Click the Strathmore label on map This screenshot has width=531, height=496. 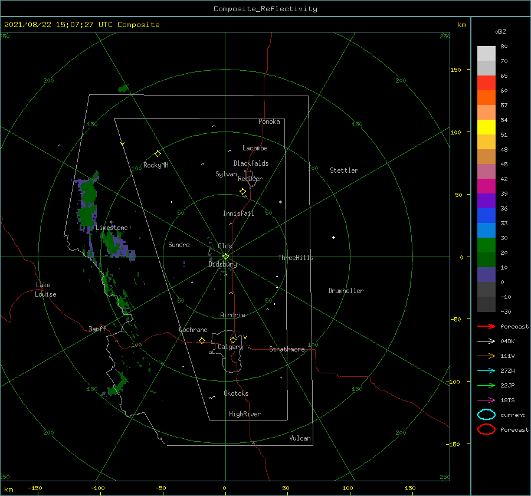[x=287, y=349]
